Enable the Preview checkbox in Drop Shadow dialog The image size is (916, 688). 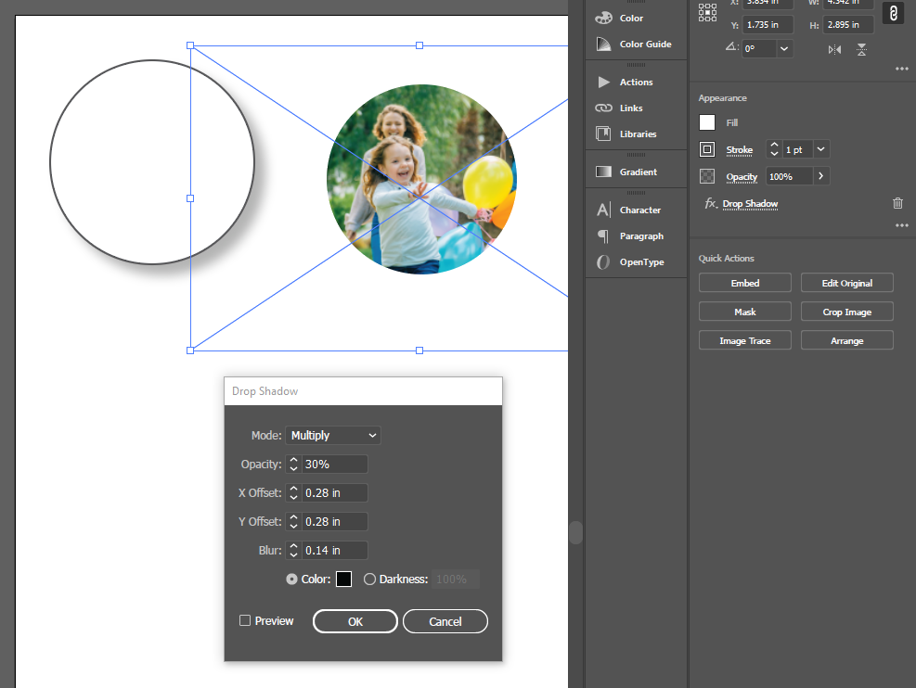[244, 620]
